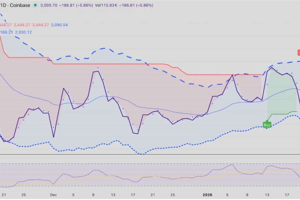Click the green Buy signal label
The width and height of the screenshot is (300, 200).
[x=267, y=125]
